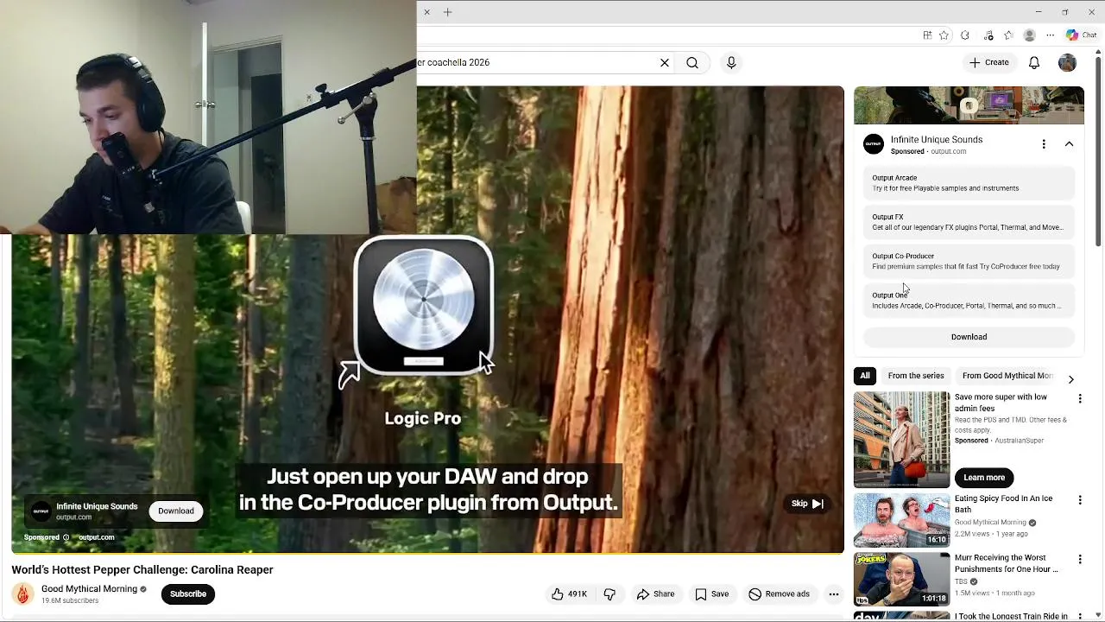The image size is (1105, 622).
Task: Open the Good Mythical Morning channel avatar
Action: (23, 594)
